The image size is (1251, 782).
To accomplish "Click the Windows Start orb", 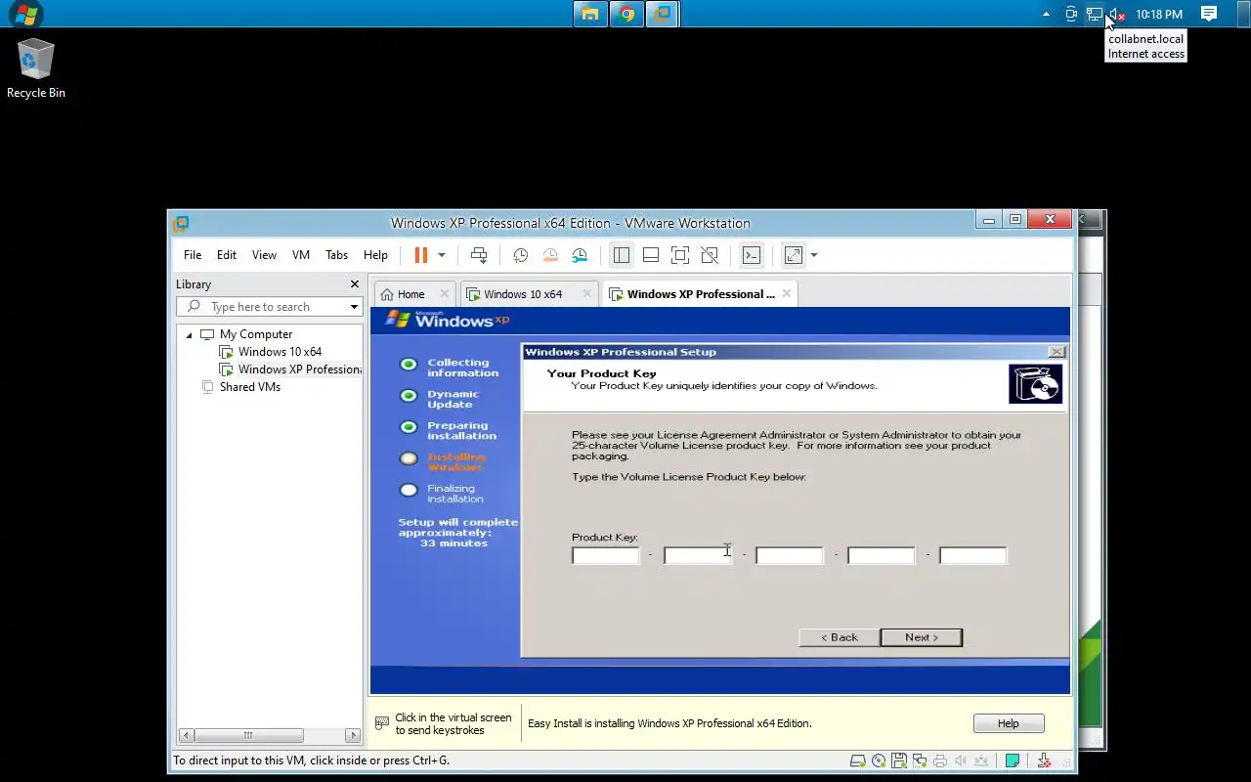I will point(25,14).
